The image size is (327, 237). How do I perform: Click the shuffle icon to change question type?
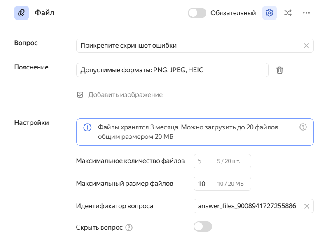point(288,13)
